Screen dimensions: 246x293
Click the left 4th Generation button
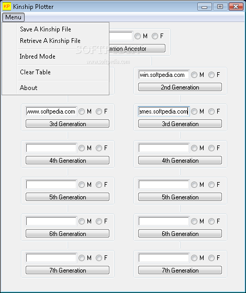coord(68,160)
